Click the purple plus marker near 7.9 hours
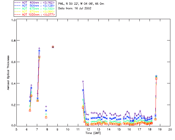This screenshot has width=175, height=140. click(46, 106)
